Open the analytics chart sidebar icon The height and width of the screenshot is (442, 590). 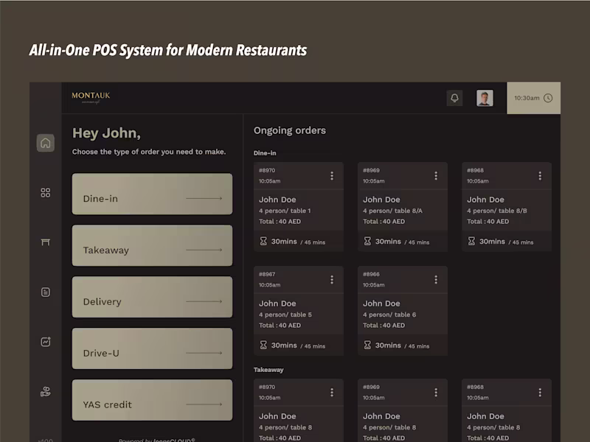pyautogui.click(x=46, y=342)
